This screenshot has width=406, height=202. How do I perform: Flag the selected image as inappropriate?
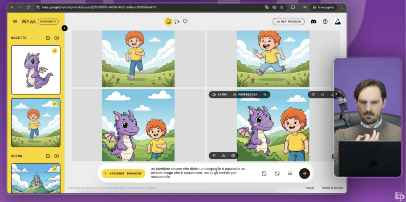coord(214,156)
